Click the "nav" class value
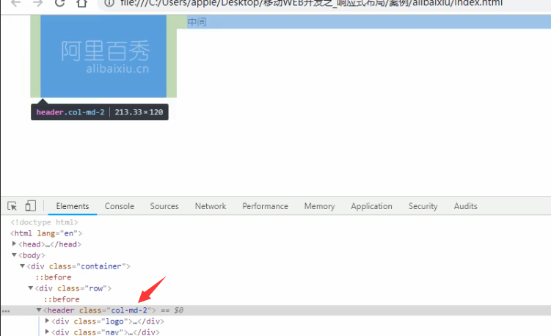 pos(112,332)
